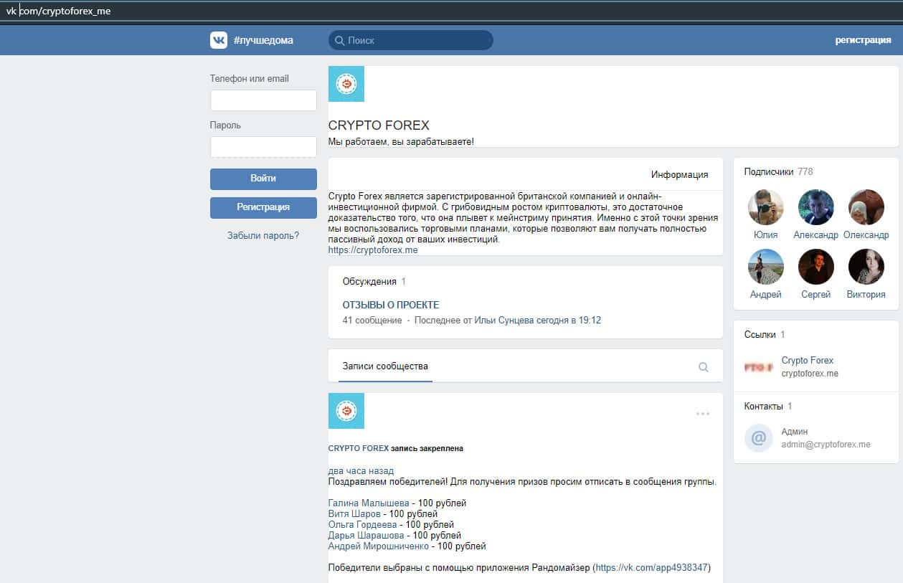Open the vk.com/app4938347 Рандомайзер link
Viewport: 903px width, 583px height.
point(651,567)
